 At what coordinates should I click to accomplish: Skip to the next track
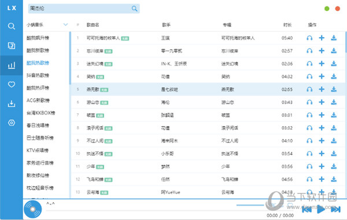coord(335,209)
